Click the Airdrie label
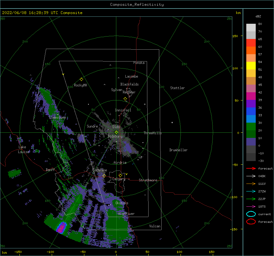Viewport: 274px width, 256px height. (x=120, y=163)
